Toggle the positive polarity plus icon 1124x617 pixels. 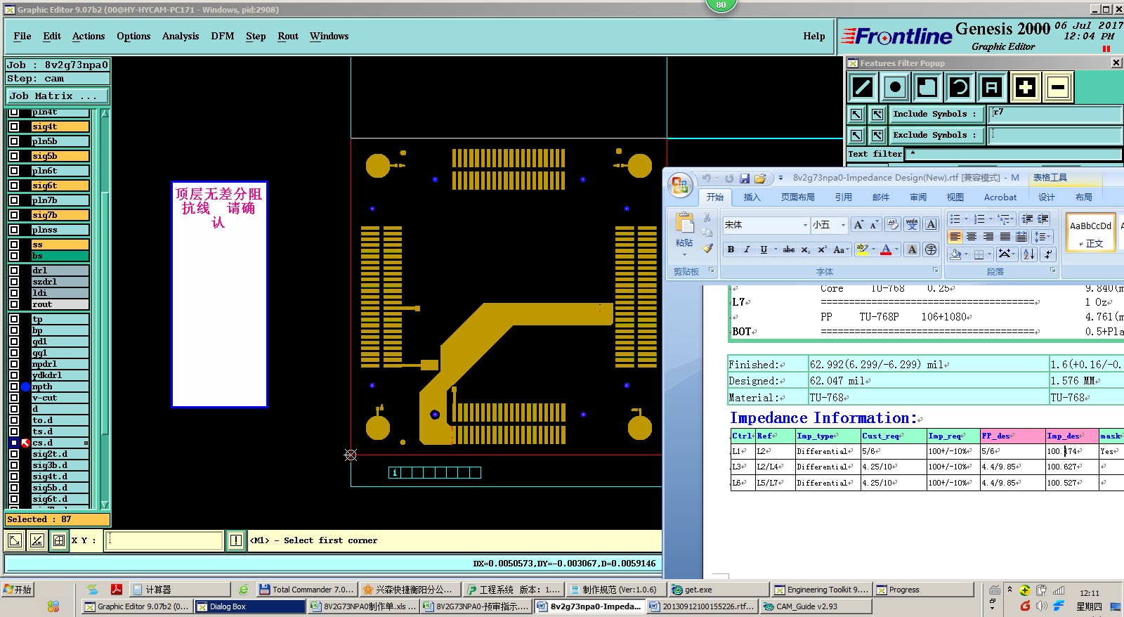(1025, 87)
